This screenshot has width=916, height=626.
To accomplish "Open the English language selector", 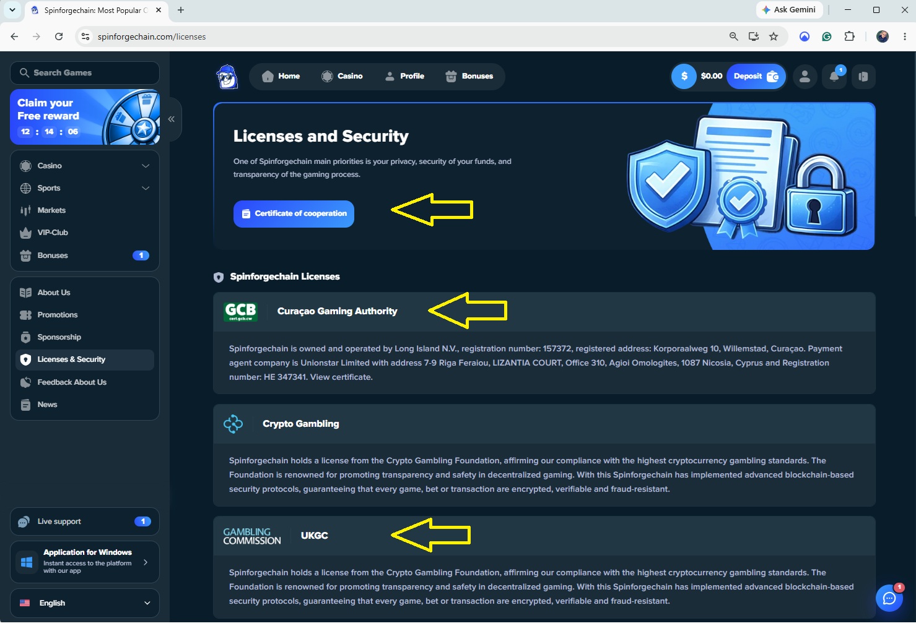I will tap(85, 603).
